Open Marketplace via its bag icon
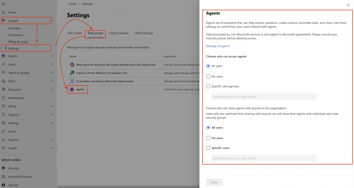Screen dimensions: 354x188 [3, 98]
